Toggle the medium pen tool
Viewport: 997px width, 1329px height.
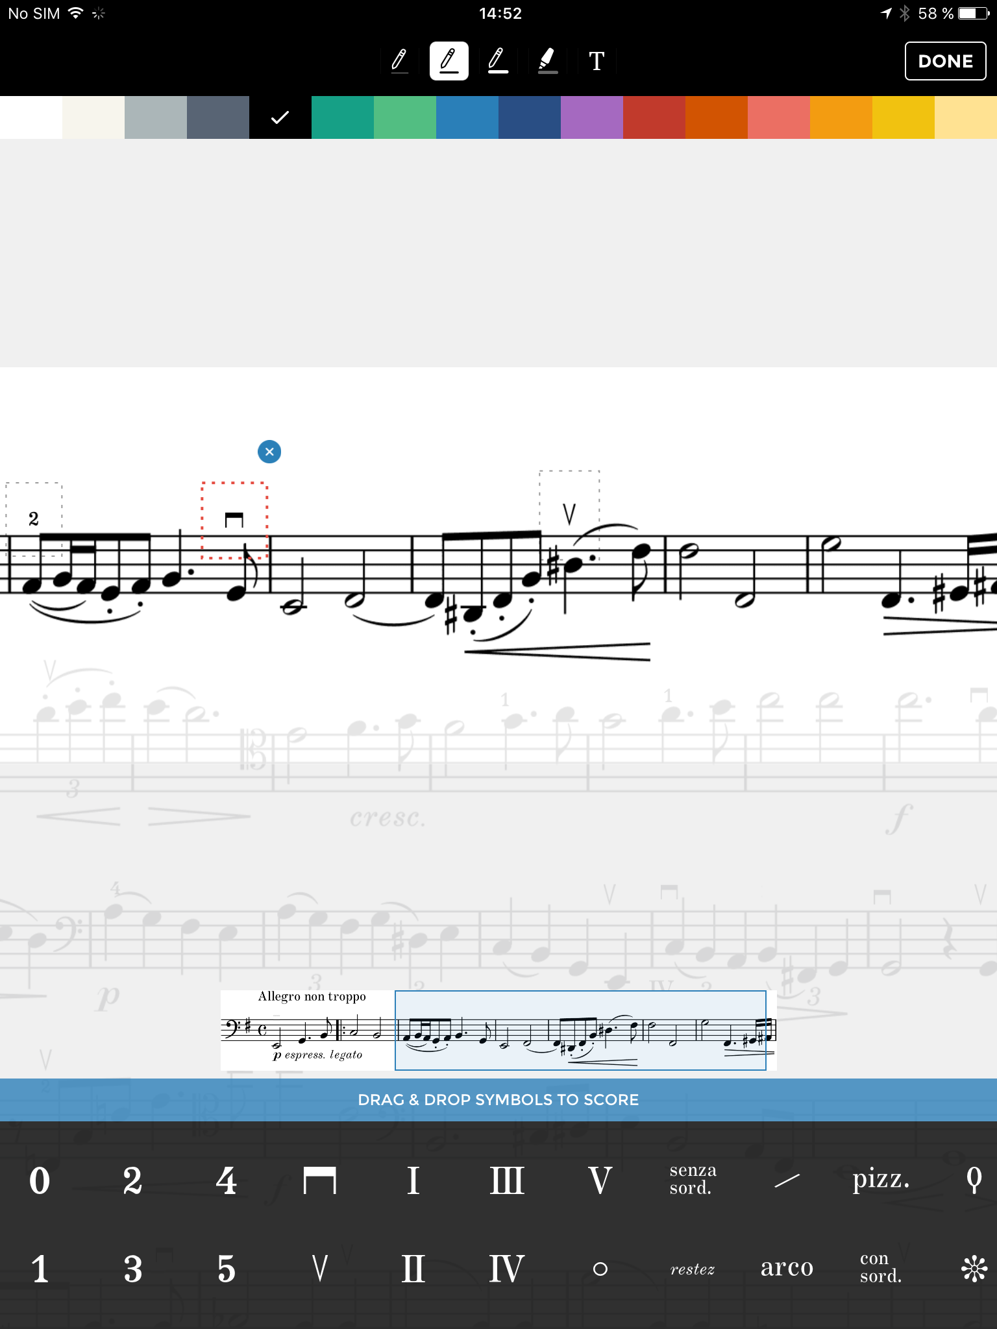449,61
